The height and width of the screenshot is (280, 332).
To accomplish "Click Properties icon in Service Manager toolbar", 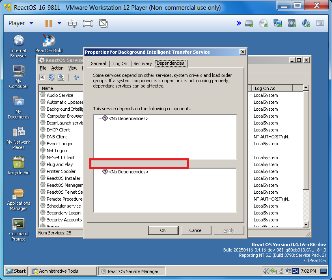I will click(42, 77).
